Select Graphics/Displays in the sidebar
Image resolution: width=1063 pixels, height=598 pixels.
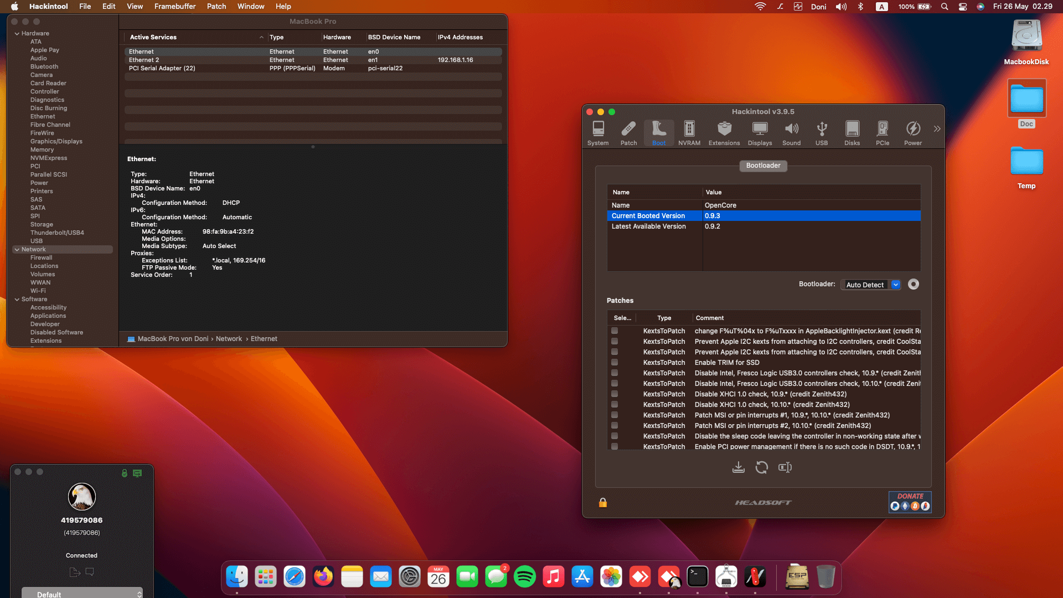coord(56,141)
